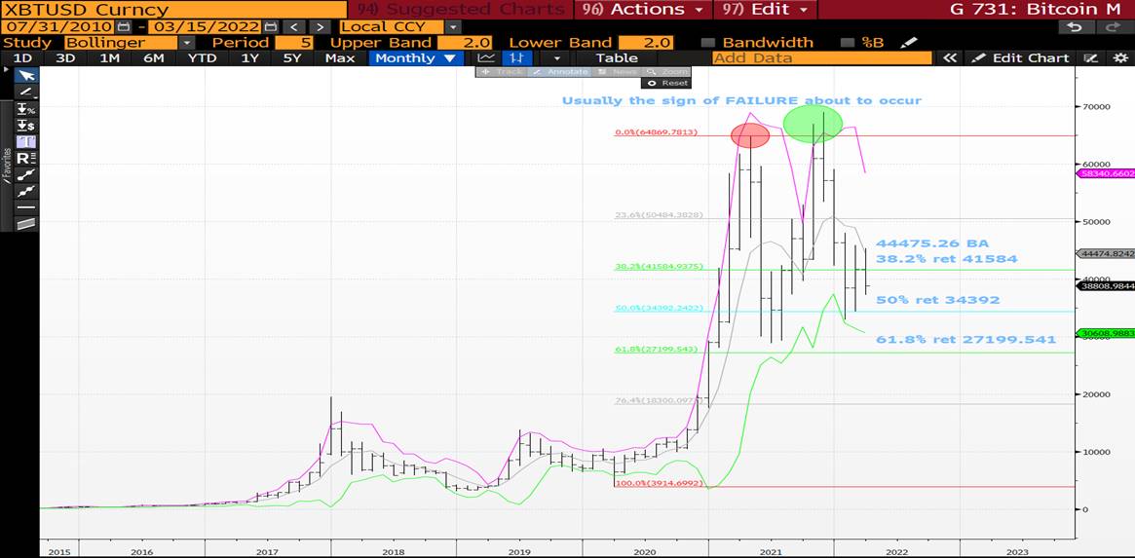Screen dimensions: 1135x558
Task: Click the Reset button
Action: [x=667, y=83]
